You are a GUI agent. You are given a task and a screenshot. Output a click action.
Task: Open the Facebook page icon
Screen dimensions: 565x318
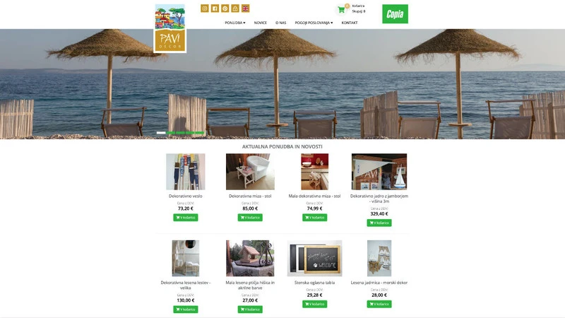pyautogui.click(x=215, y=8)
